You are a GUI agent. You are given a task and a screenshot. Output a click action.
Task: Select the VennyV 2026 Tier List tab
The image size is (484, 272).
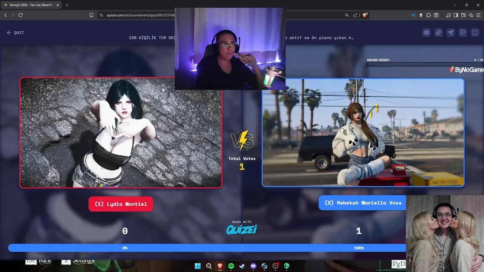[31, 5]
